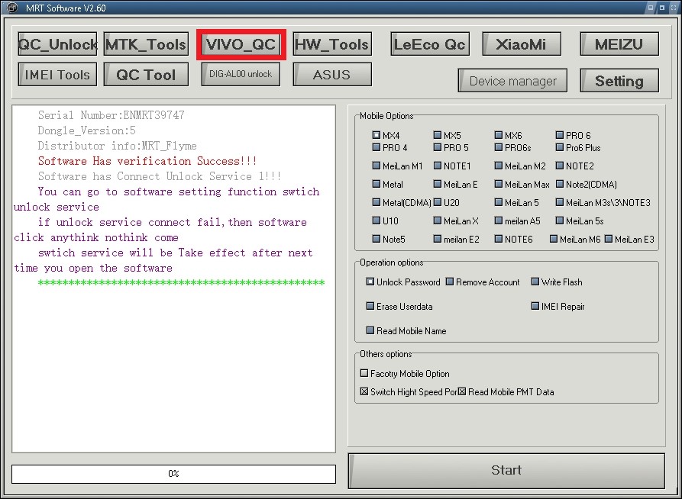Image resolution: width=682 pixels, height=499 pixels.
Task: Check the Pro6 Plus model
Action: (560, 147)
